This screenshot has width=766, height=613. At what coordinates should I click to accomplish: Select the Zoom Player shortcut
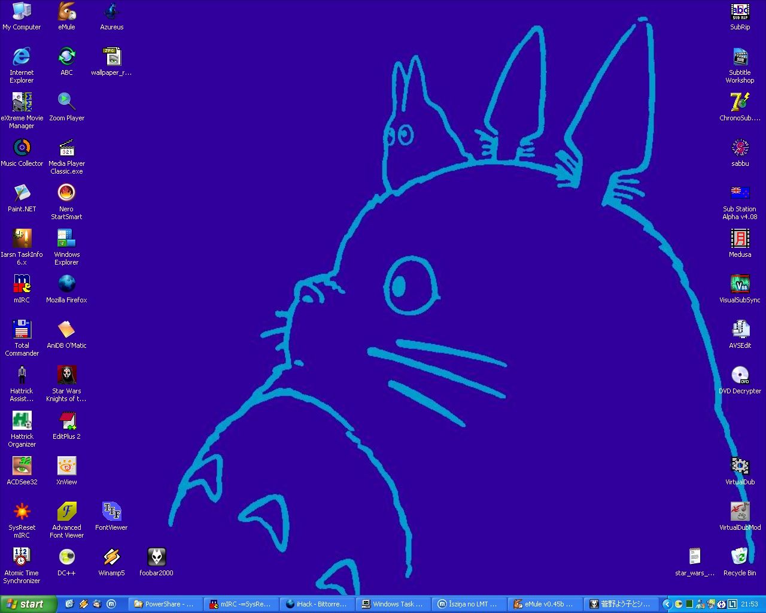[x=66, y=107]
